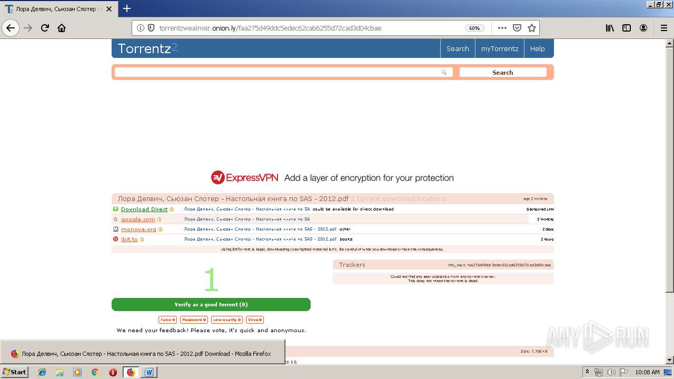Follow the Download Direct link
This screenshot has width=674, height=379.
[144, 209]
